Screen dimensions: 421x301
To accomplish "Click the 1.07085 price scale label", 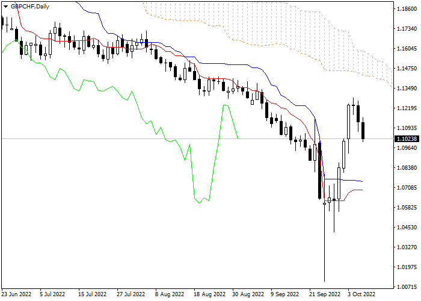I will (407, 188).
